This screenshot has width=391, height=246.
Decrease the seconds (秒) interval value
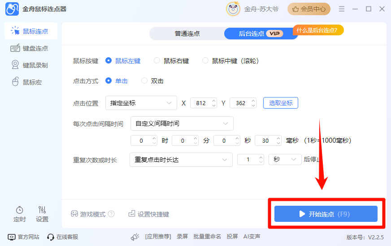pyautogui.click(x=237, y=143)
